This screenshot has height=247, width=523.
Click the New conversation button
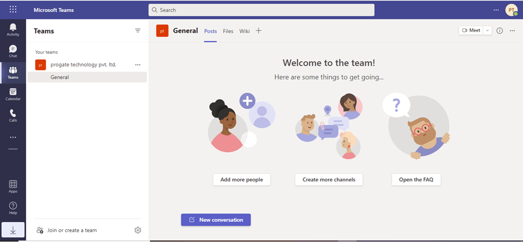click(216, 220)
